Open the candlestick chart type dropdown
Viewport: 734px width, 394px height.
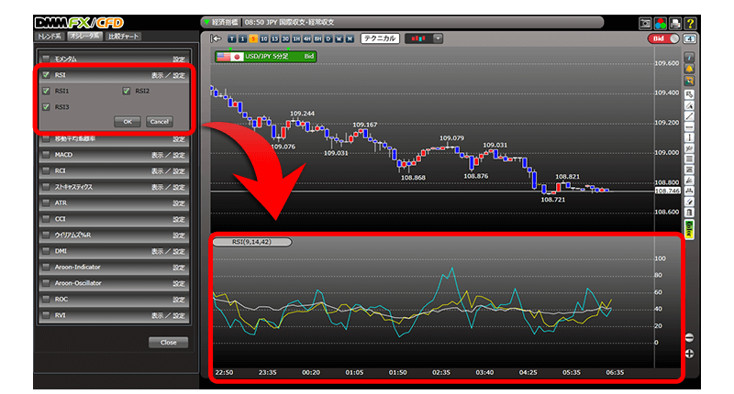point(438,38)
